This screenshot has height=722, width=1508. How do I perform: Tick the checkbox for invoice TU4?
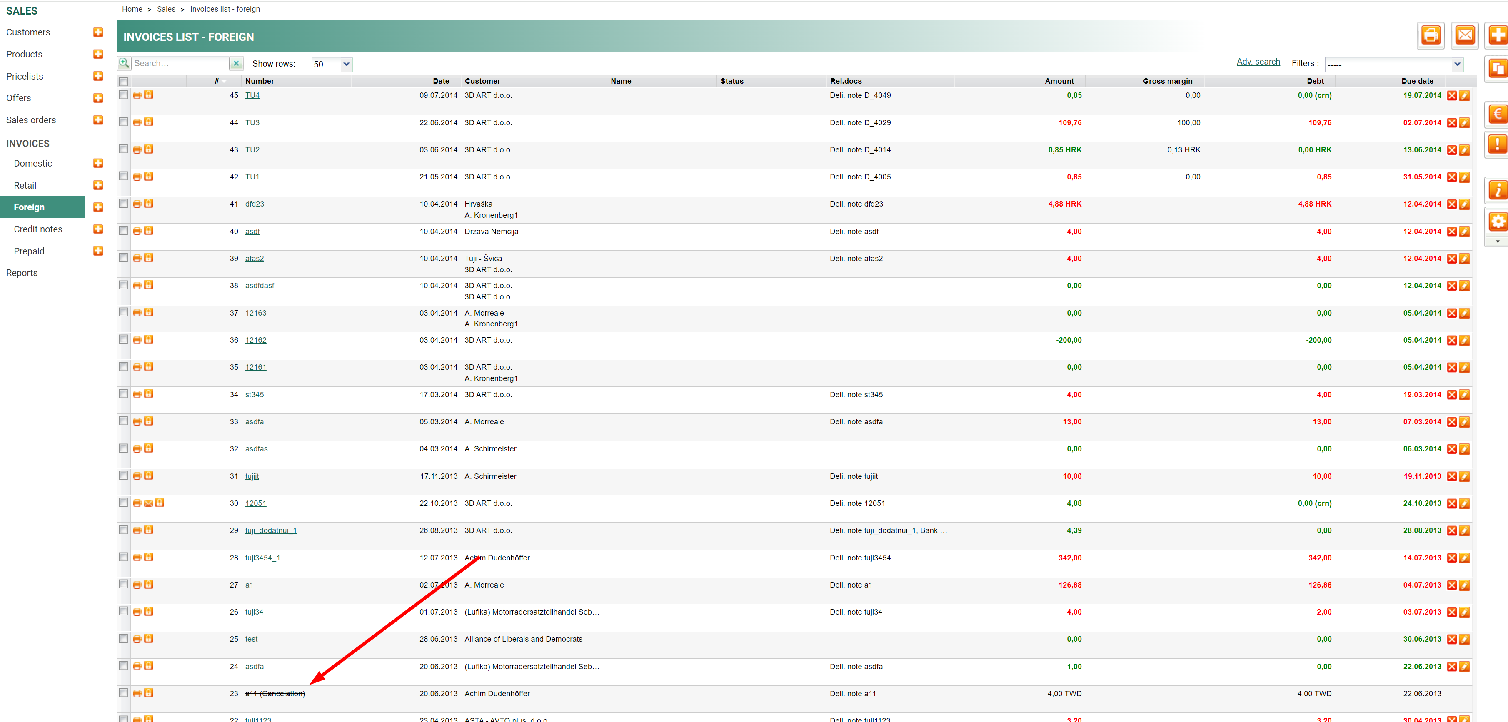click(124, 95)
